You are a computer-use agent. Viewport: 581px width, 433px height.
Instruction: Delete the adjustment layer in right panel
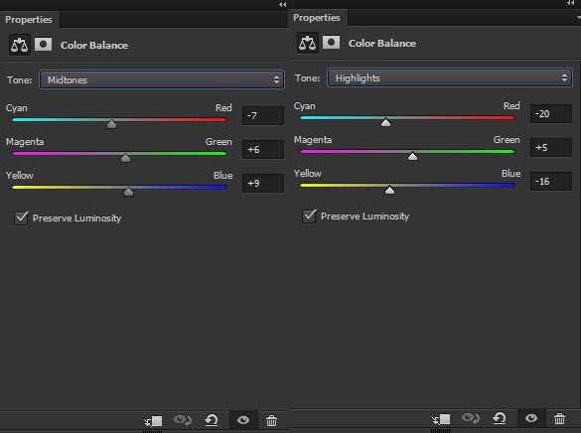559,418
